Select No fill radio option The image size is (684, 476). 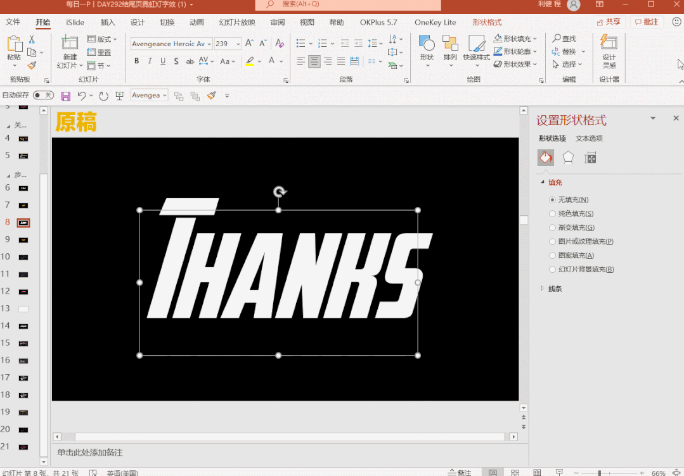[552, 200]
